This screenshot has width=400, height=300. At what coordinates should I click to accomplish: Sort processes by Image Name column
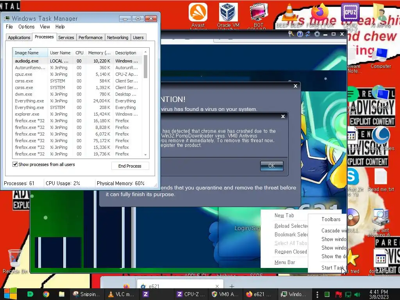(30, 53)
